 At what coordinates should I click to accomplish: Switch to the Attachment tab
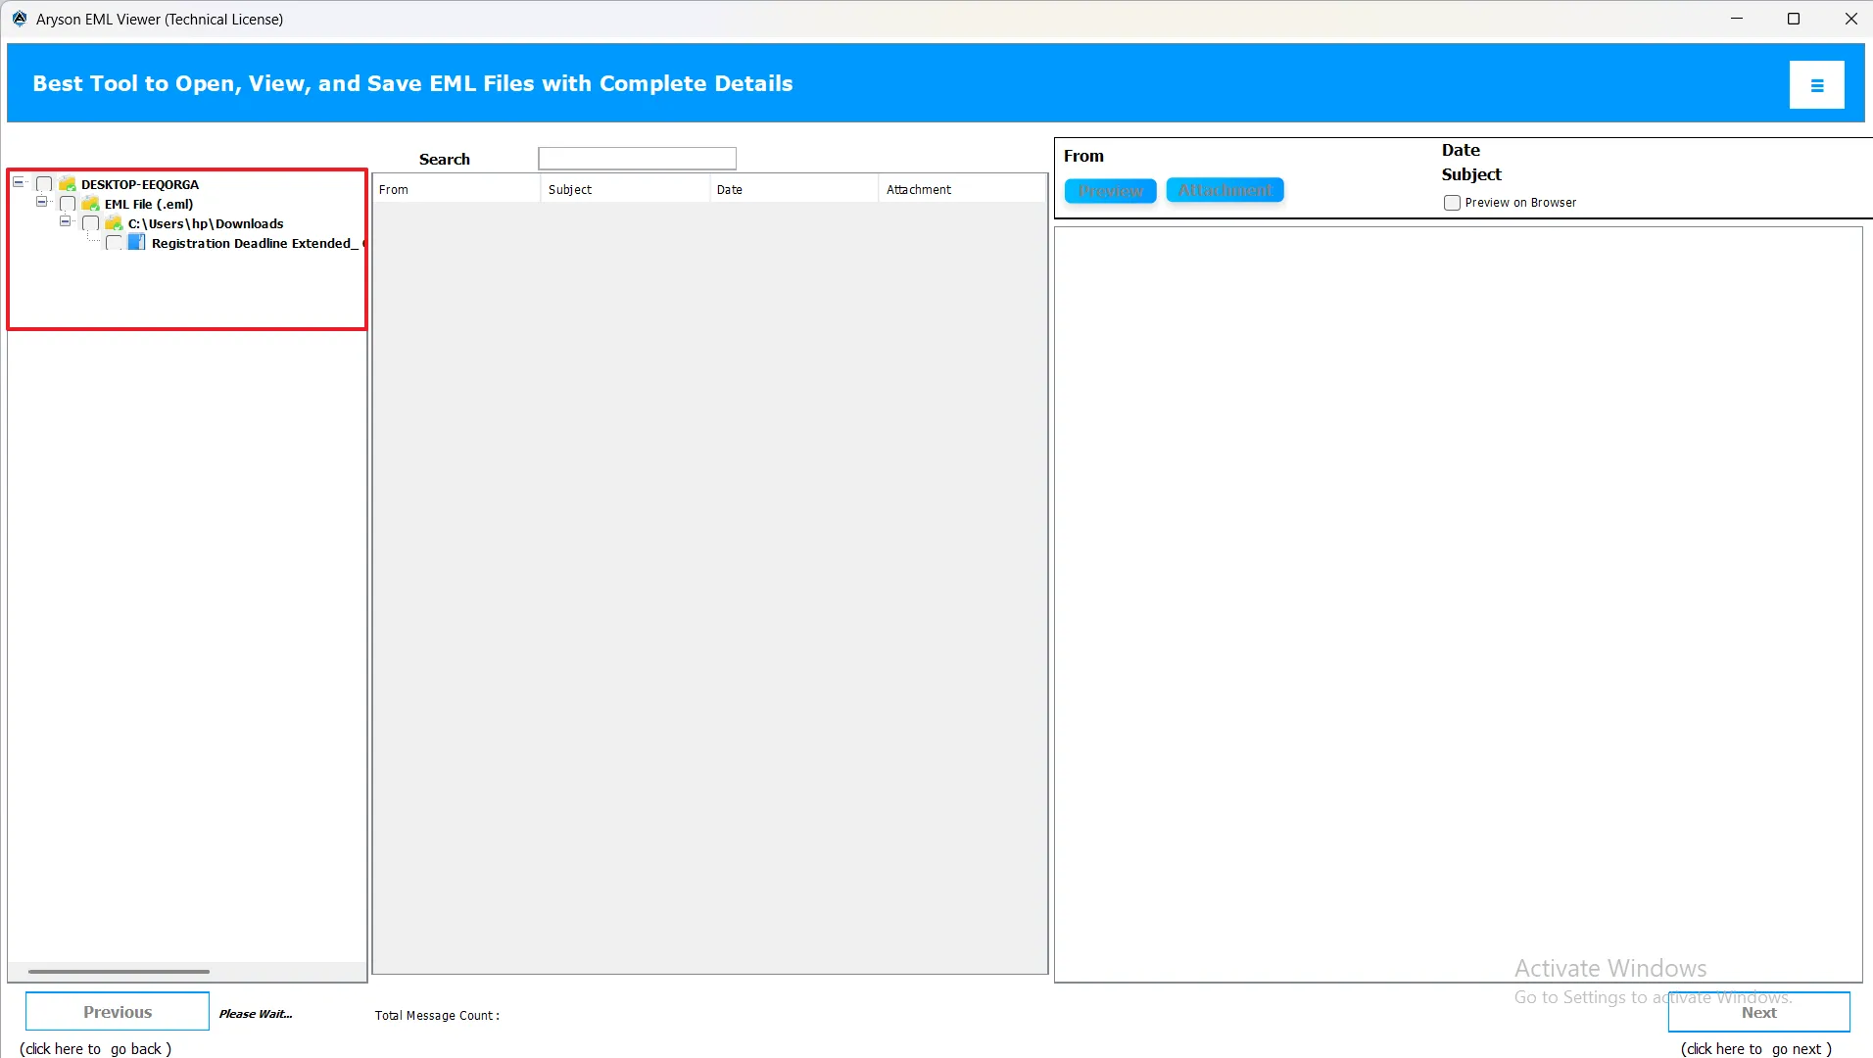[x=1225, y=190]
